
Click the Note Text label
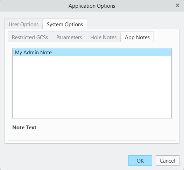24,128
